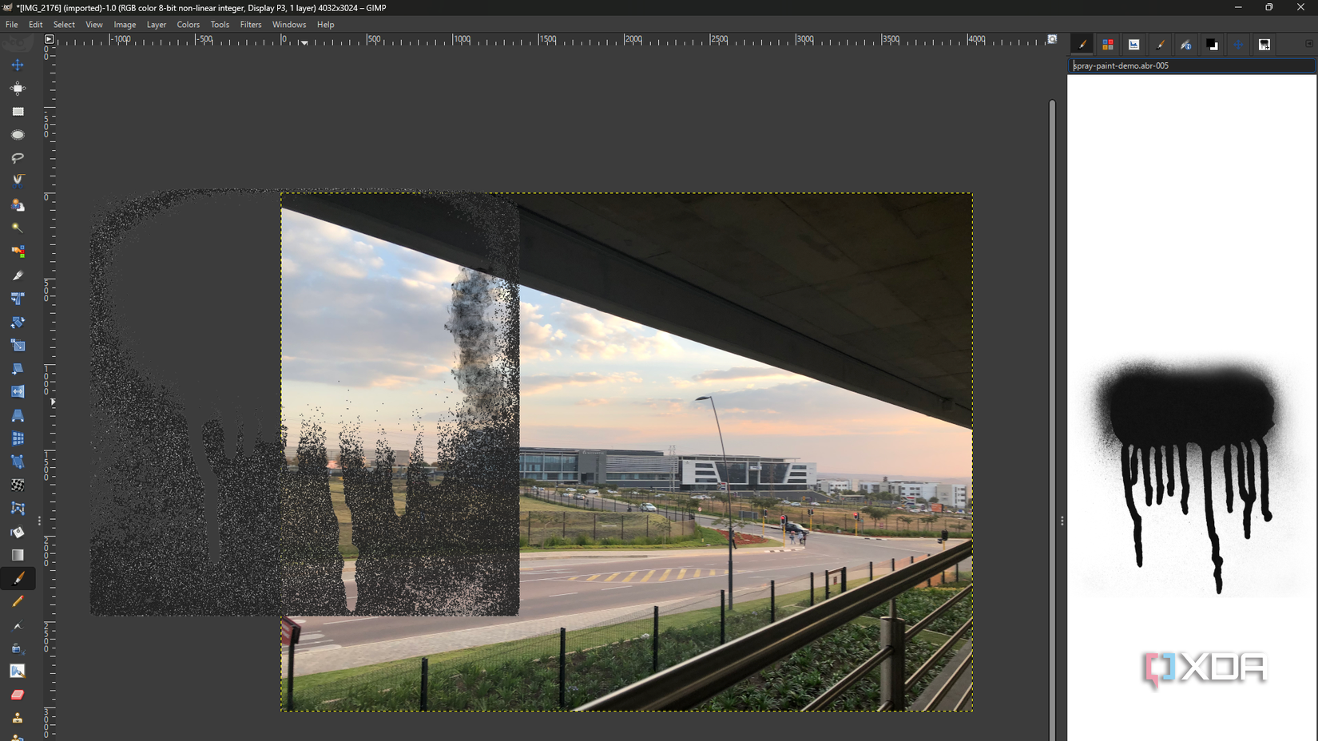
Task: Select the Flip tool
Action: (x=18, y=392)
